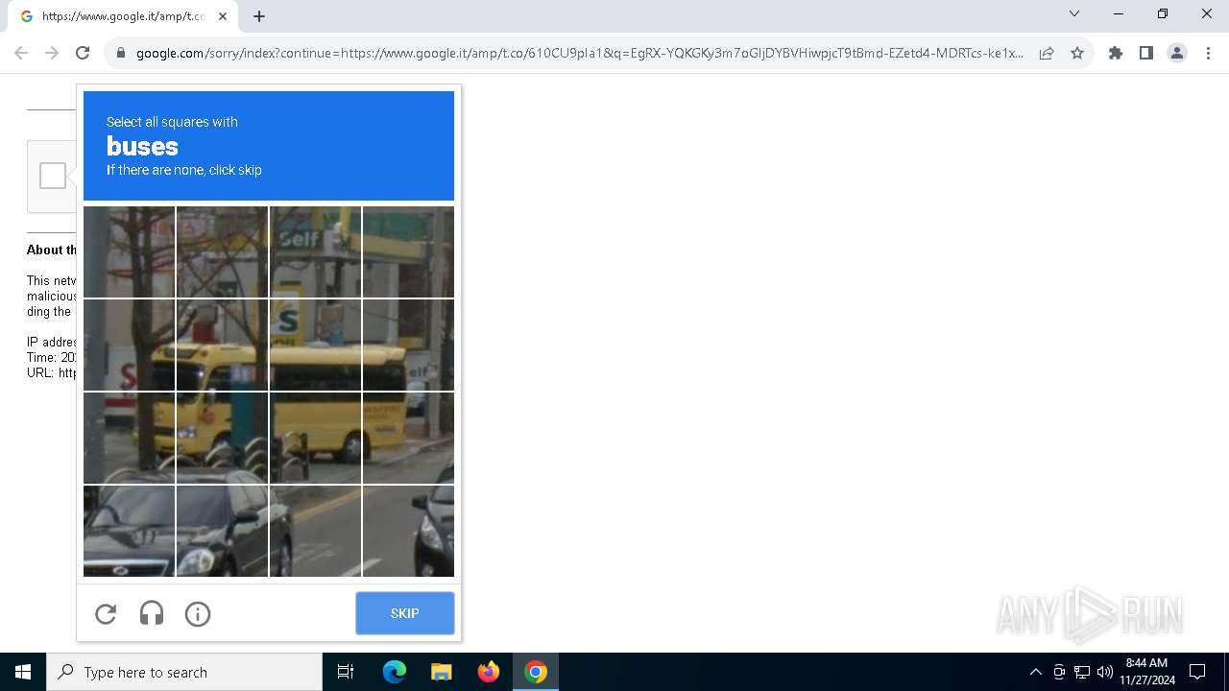Launch Firefox from taskbar
The height and width of the screenshot is (691, 1229).
[x=489, y=672]
